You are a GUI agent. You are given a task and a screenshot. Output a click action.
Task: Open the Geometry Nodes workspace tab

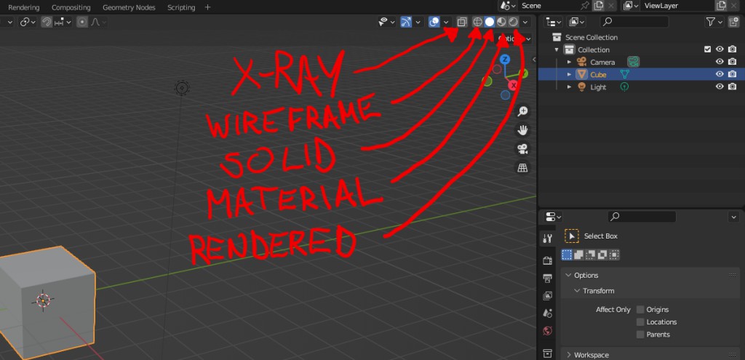128,7
